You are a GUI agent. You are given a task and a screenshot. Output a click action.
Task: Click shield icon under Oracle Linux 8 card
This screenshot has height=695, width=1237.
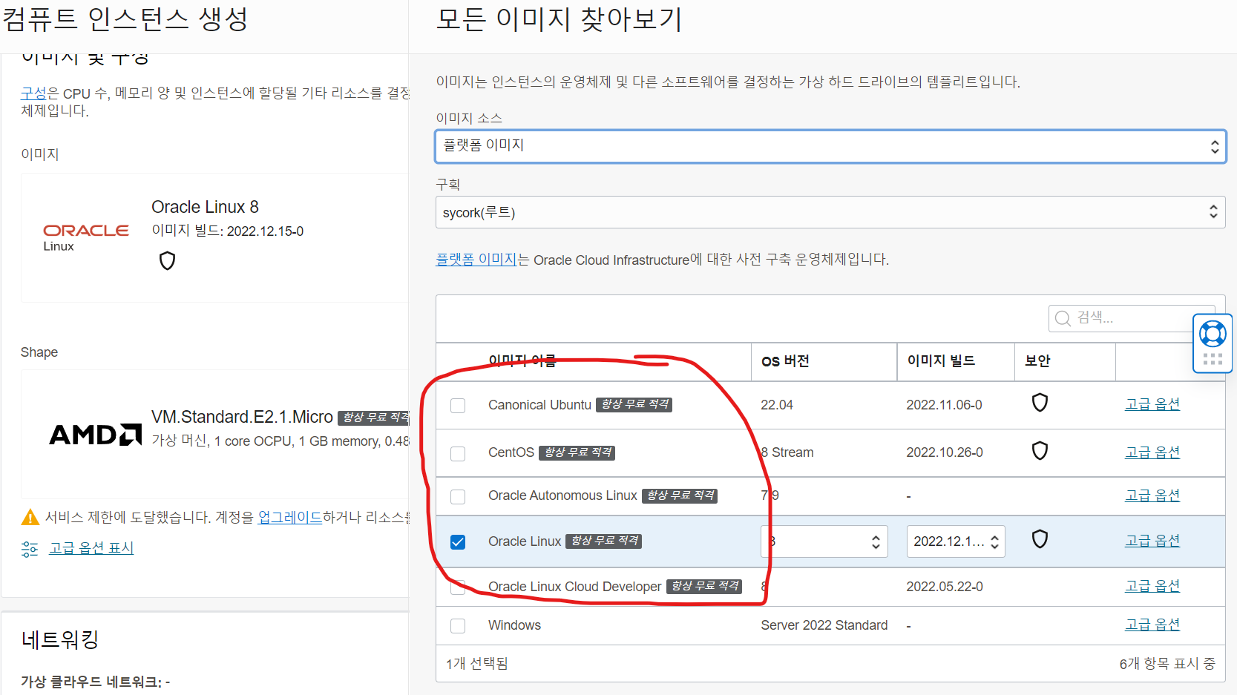click(x=167, y=261)
